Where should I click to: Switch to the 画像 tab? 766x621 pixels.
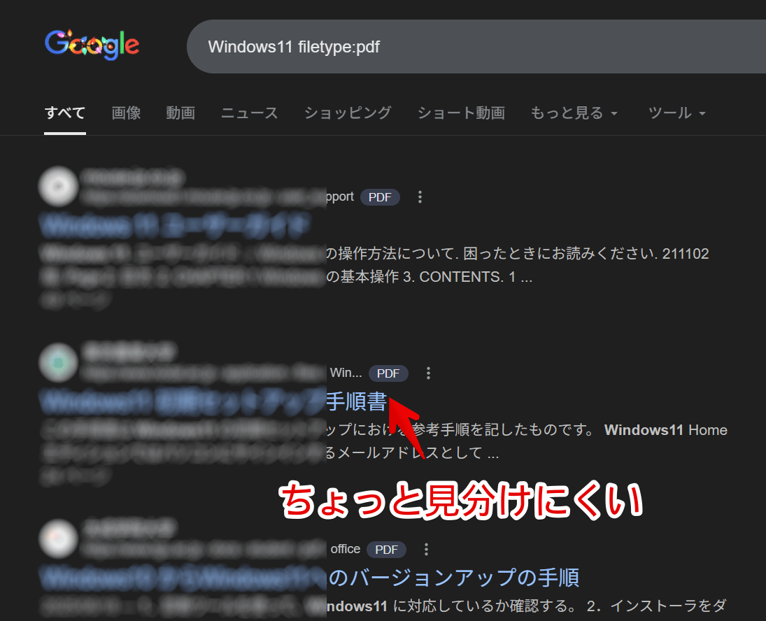pos(126,113)
